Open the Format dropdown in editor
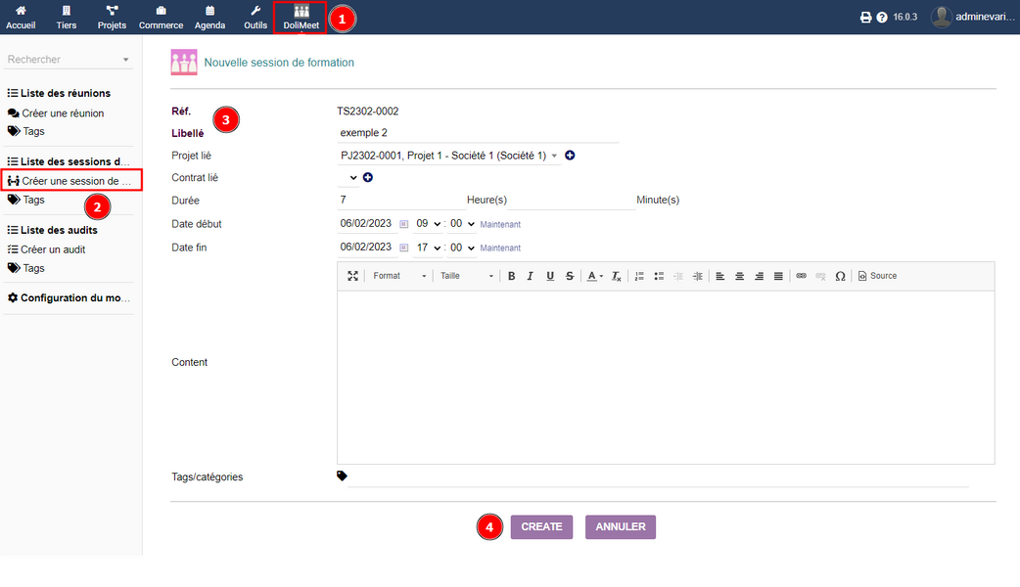Screen dimensions: 1020x587 click(x=399, y=276)
